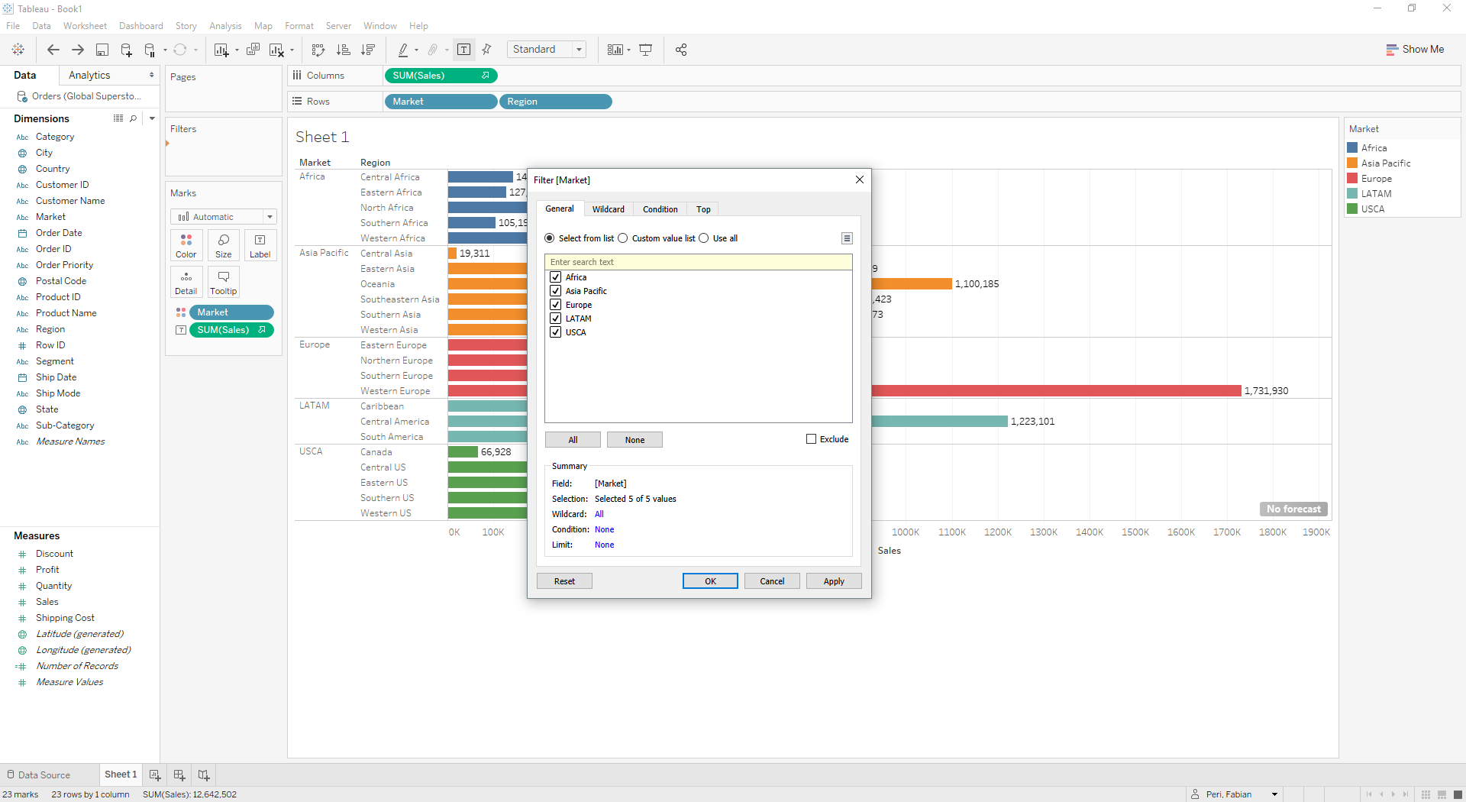Image resolution: width=1466 pixels, height=802 pixels.
Task: Click the Undo back arrow in toolbar
Action: 53,50
